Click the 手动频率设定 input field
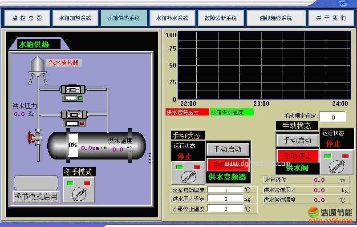The image size is (357, 227). 332,117
